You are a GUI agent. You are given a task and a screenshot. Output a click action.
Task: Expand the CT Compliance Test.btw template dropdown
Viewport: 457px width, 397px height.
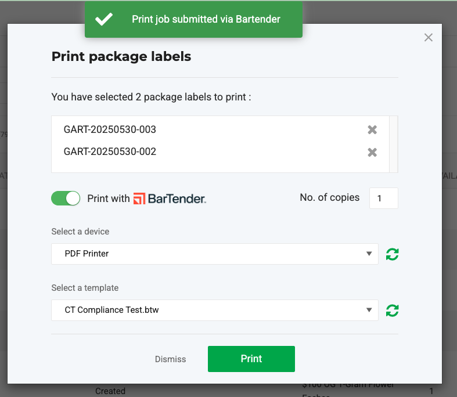coord(214,311)
